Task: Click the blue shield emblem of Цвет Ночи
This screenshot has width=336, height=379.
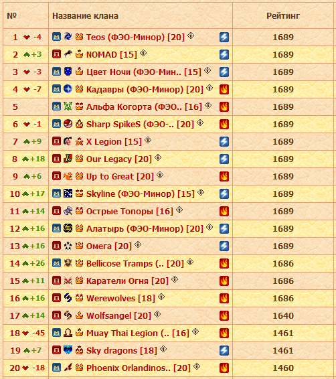Action: point(68,71)
